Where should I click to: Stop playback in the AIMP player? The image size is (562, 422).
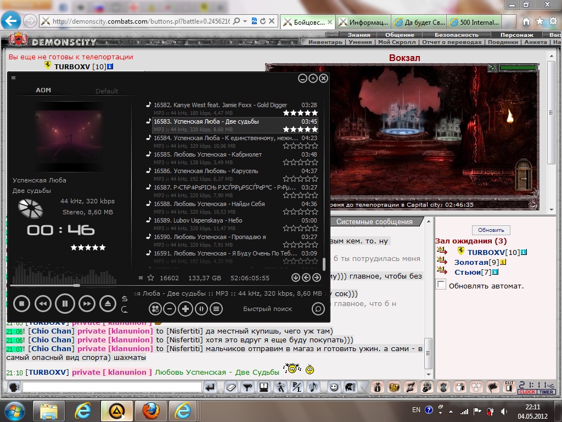click(x=21, y=304)
